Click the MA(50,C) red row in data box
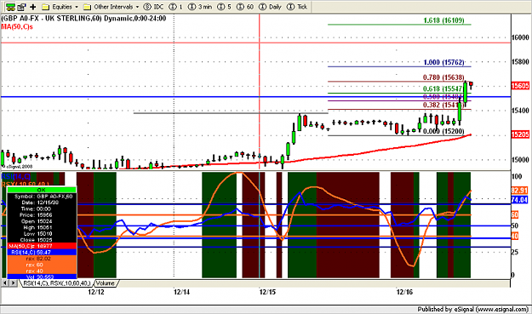This screenshot has height=314, width=532. coord(42,246)
